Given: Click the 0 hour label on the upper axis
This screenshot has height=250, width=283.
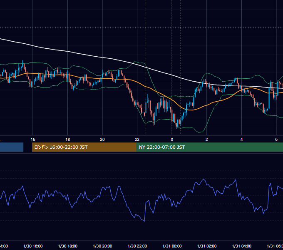Looking at the screenshot, I should point(172,140).
